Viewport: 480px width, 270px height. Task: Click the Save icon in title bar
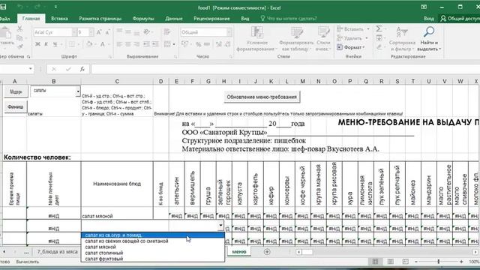[x=3, y=7]
